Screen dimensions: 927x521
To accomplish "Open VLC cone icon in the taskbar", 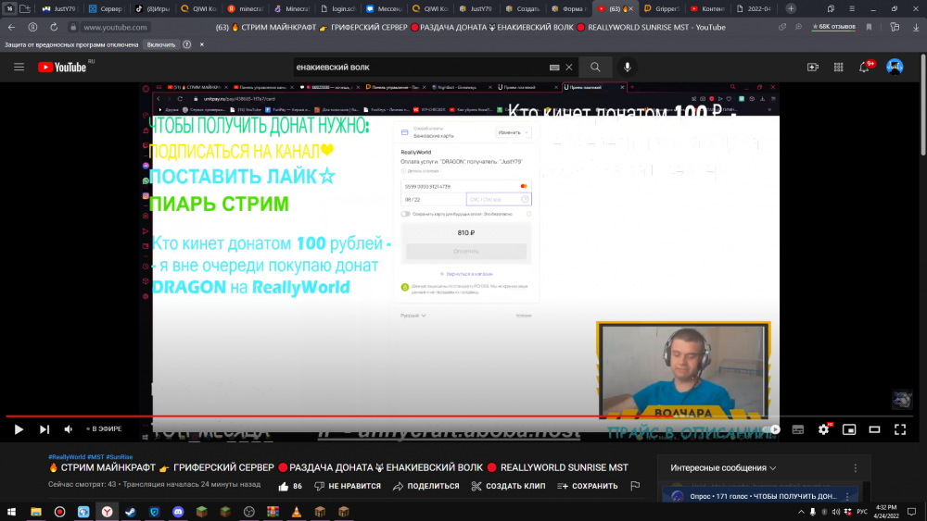I will pos(297,512).
